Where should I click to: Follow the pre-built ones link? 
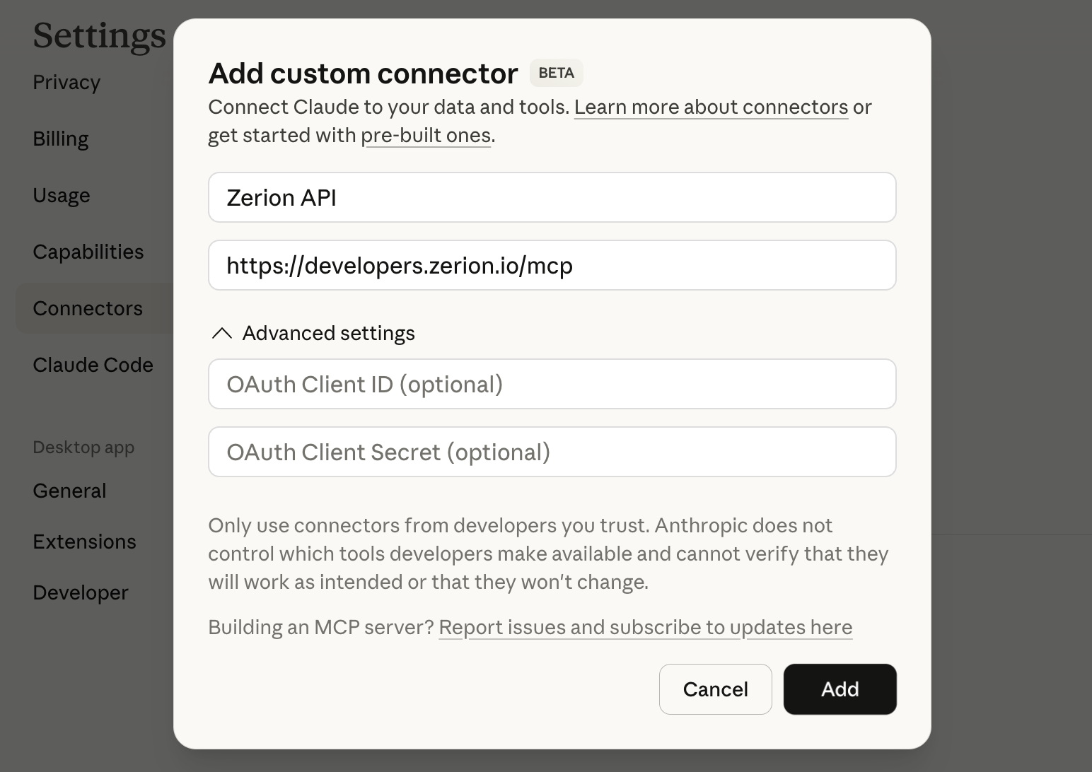click(426, 136)
